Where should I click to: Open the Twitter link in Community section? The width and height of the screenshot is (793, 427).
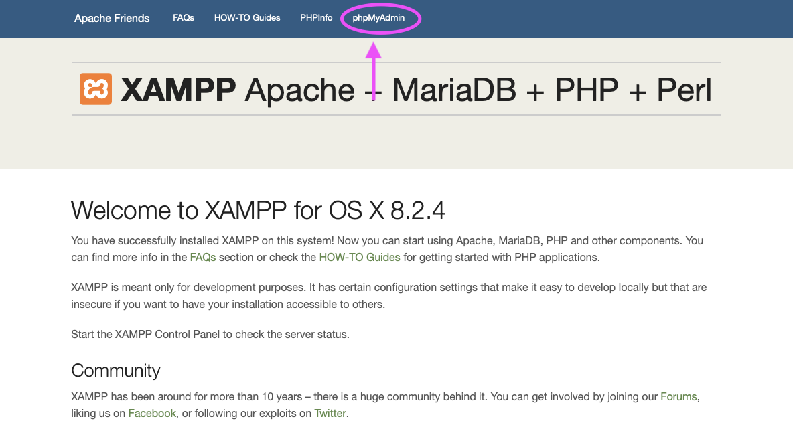pyautogui.click(x=330, y=413)
